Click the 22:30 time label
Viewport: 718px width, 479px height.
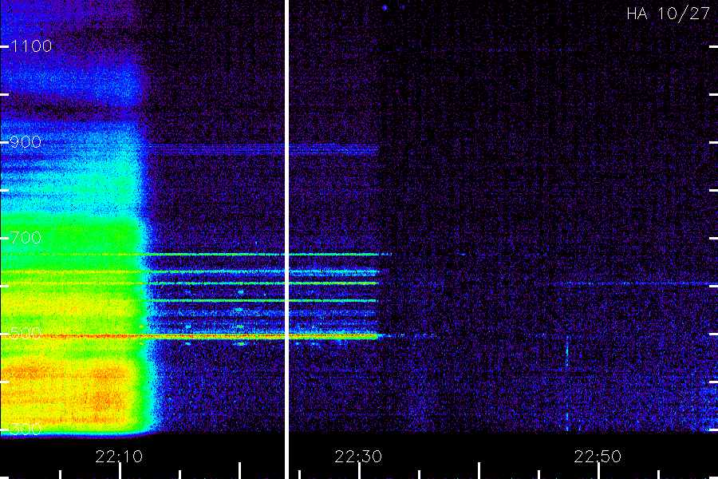[x=358, y=457]
